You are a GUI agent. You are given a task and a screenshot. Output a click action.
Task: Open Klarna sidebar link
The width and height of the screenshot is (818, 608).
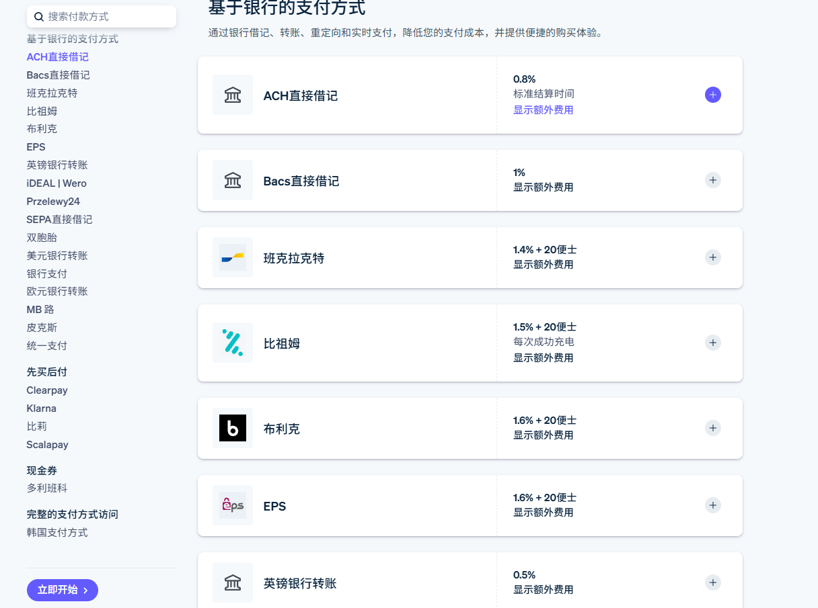[42, 408]
